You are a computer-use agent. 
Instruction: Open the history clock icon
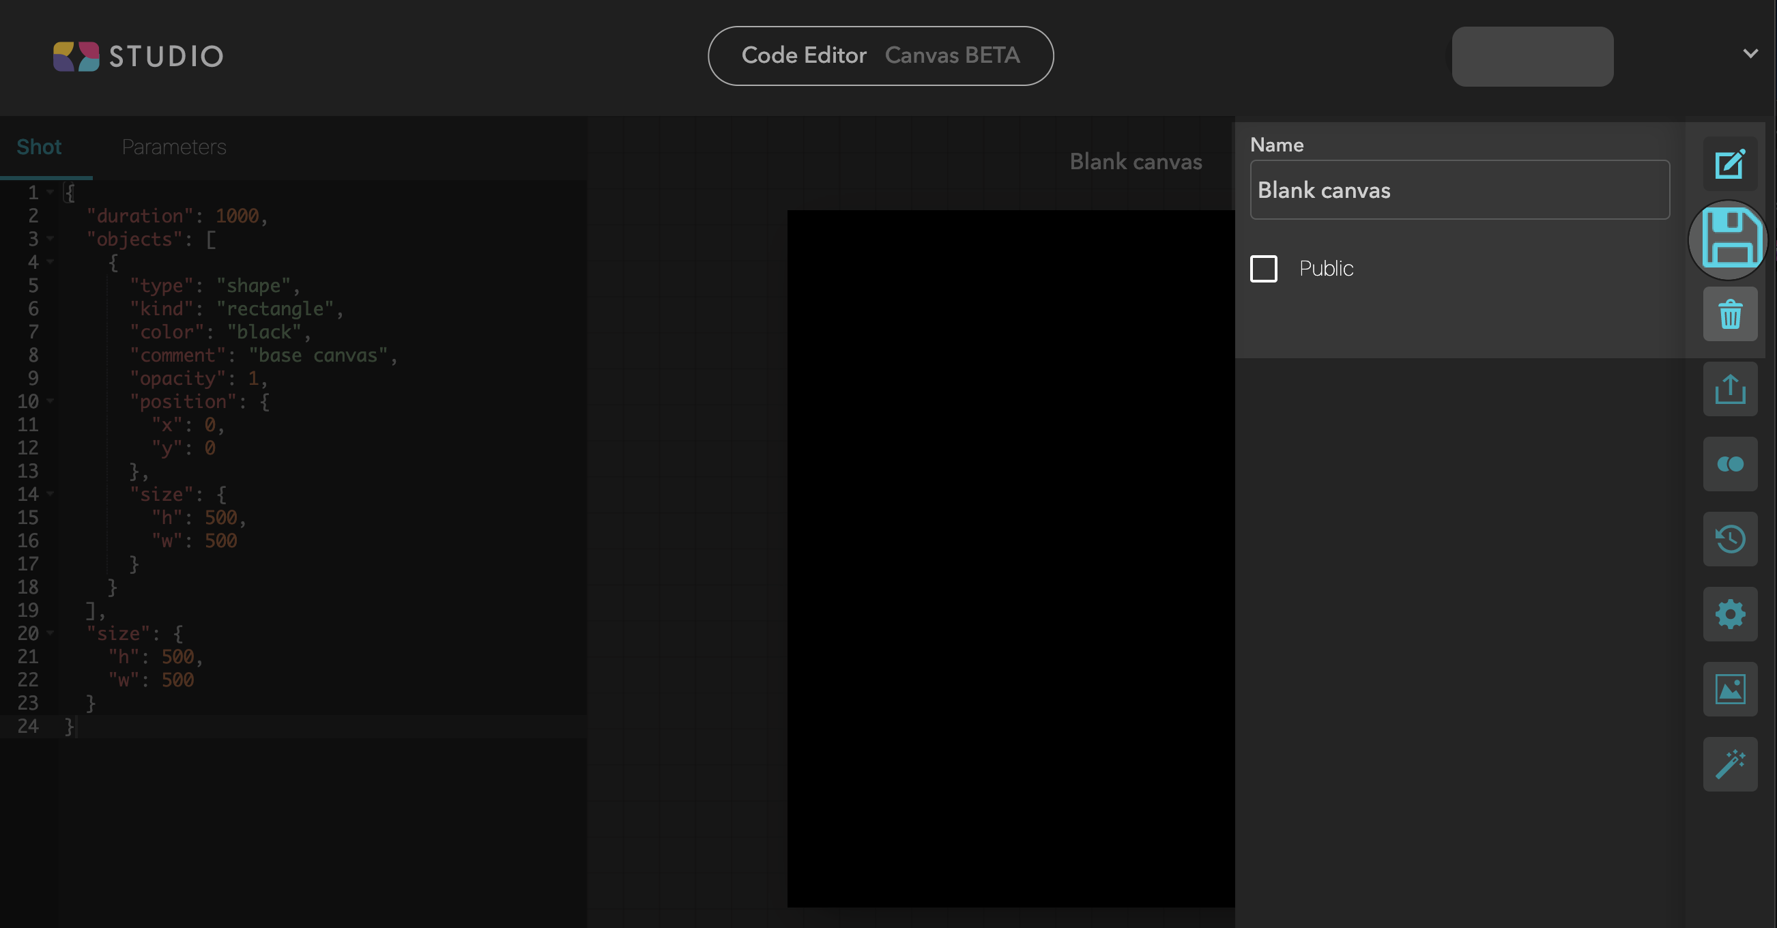point(1730,540)
